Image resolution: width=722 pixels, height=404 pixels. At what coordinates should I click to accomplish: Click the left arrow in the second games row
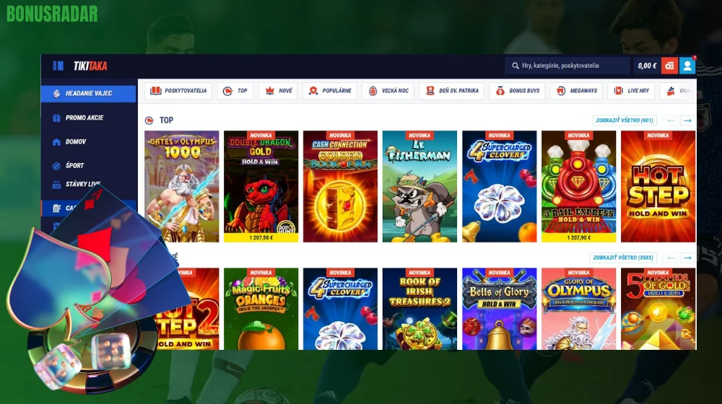(x=671, y=258)
